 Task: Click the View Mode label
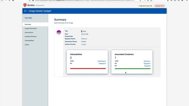[x=28, y=18]
